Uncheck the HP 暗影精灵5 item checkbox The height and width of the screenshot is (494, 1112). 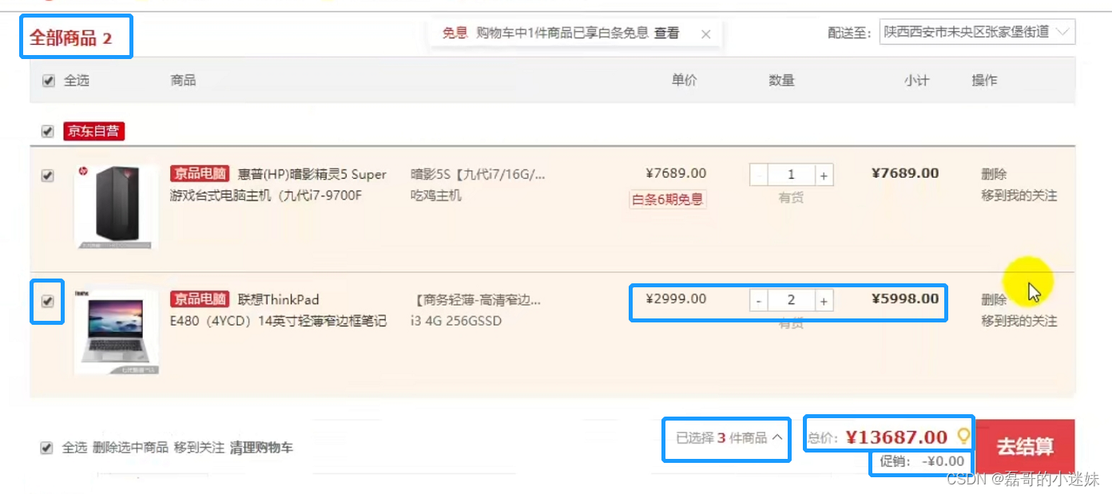[48, 176]
